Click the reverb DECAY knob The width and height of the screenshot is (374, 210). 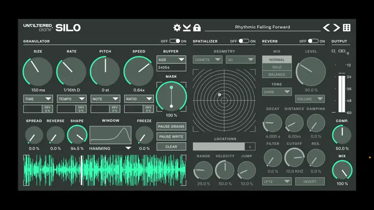[x=273, y=123]
